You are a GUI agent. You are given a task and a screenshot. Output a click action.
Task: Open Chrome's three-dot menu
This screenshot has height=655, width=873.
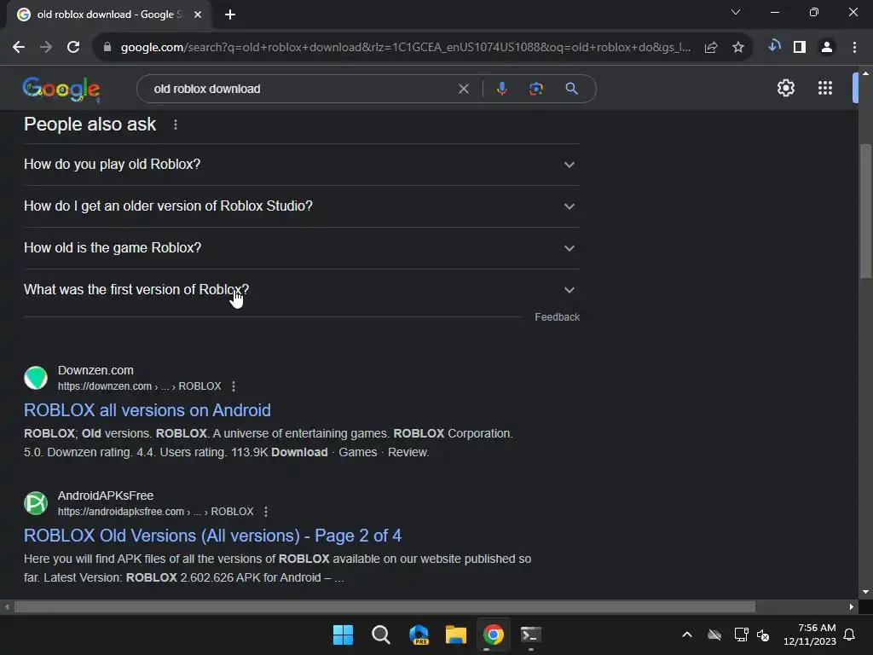[854, 48]
